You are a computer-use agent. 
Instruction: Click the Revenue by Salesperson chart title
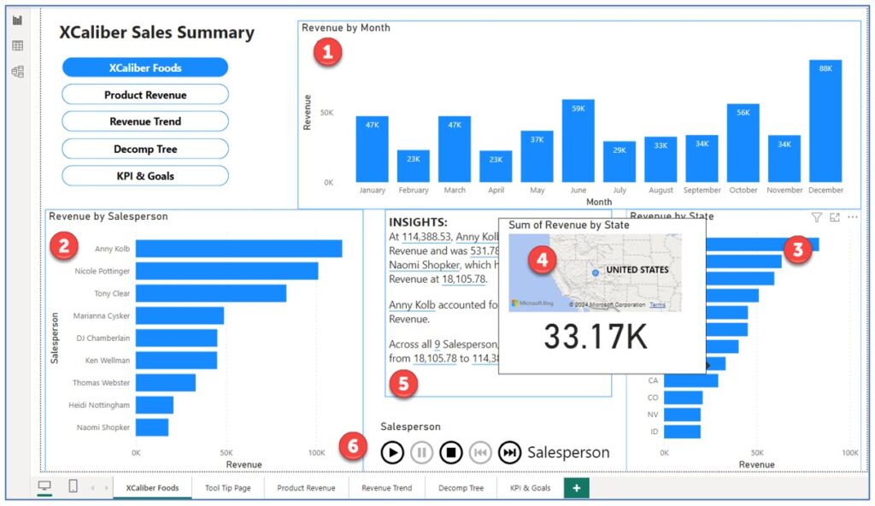coord(109,216)
